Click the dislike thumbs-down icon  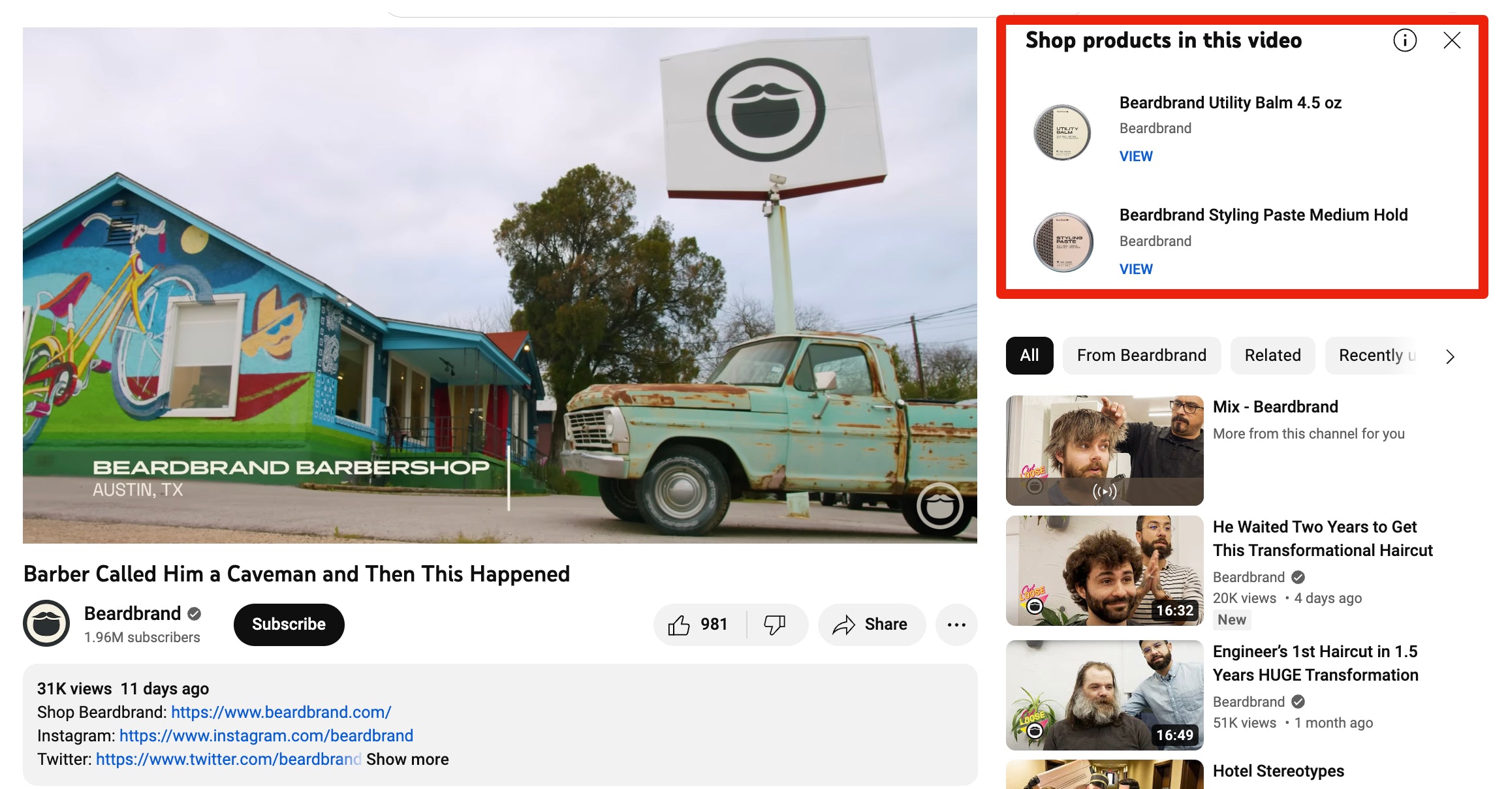pyautogui.click(x=773, y=623)
